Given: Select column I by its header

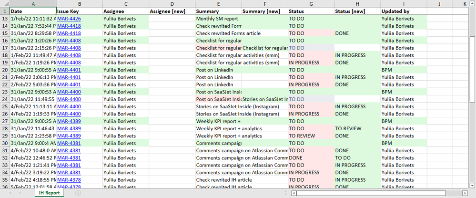Looking at the screenshot, I should click(x=404, y=4).
